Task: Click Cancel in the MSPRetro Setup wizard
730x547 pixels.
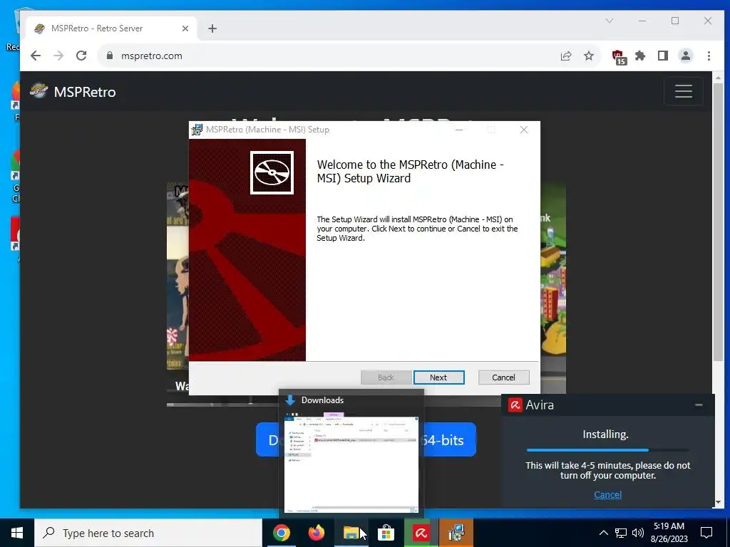Action: pyautogui.click(x=503, y=377)
